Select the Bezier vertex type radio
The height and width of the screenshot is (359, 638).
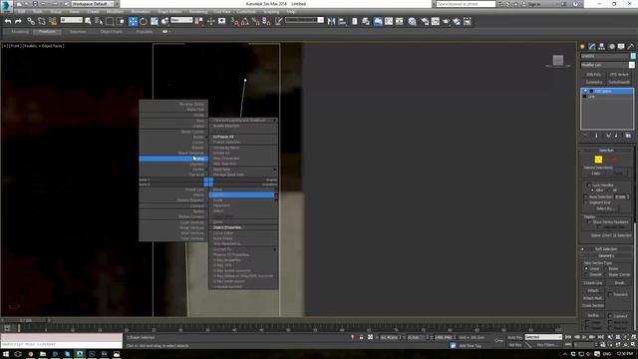point(605,268)
